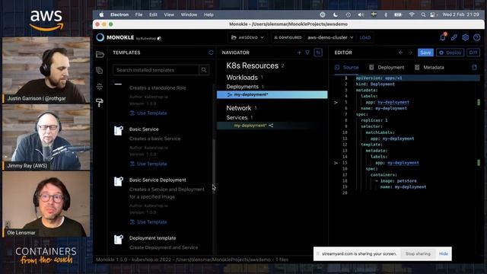The height and width of the screenshot is (274, 487).
Task: Hide the screen sharing banner
Action: 444,253
